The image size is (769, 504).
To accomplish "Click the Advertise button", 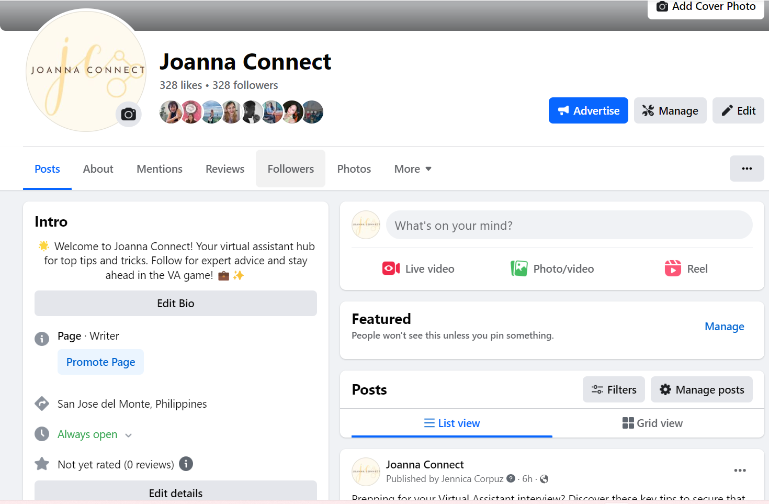I will click(x=588, y=110).
